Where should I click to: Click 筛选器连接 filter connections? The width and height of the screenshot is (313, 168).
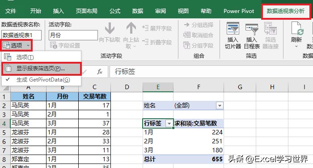(270, 35)
